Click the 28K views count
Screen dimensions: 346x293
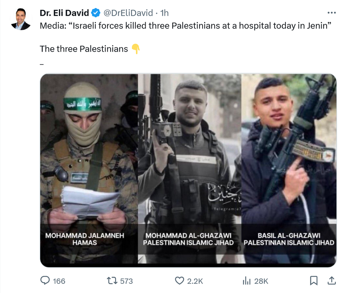pyautogui.click(x=261, y=281)
